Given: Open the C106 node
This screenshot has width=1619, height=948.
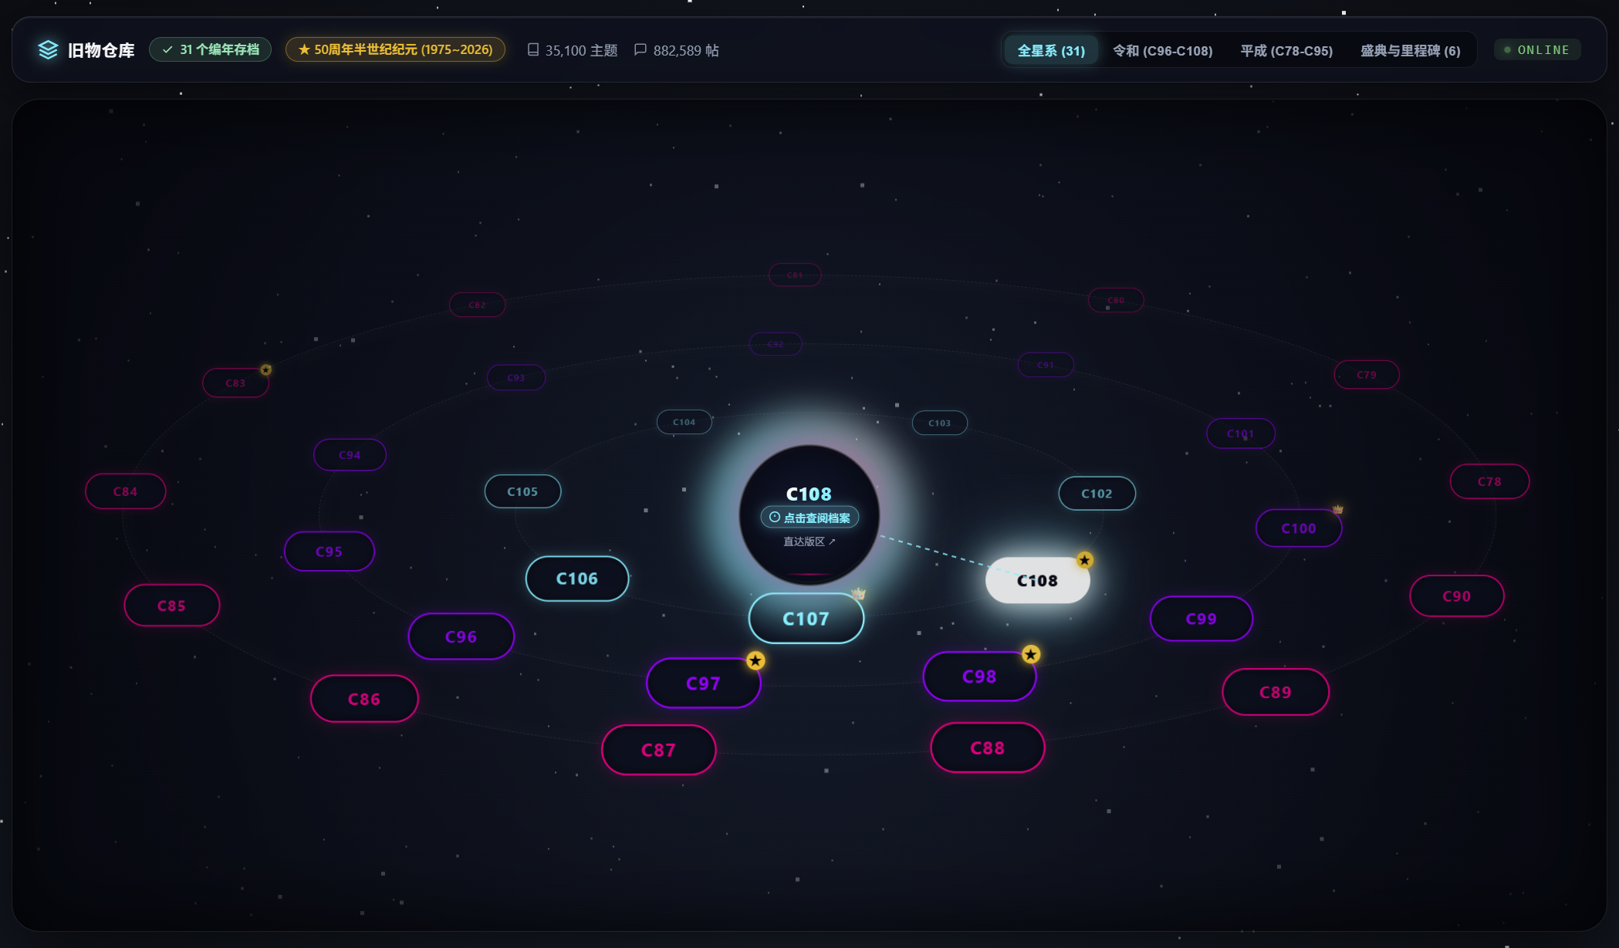Looking at the screenshot, I should tap(577, 579).
